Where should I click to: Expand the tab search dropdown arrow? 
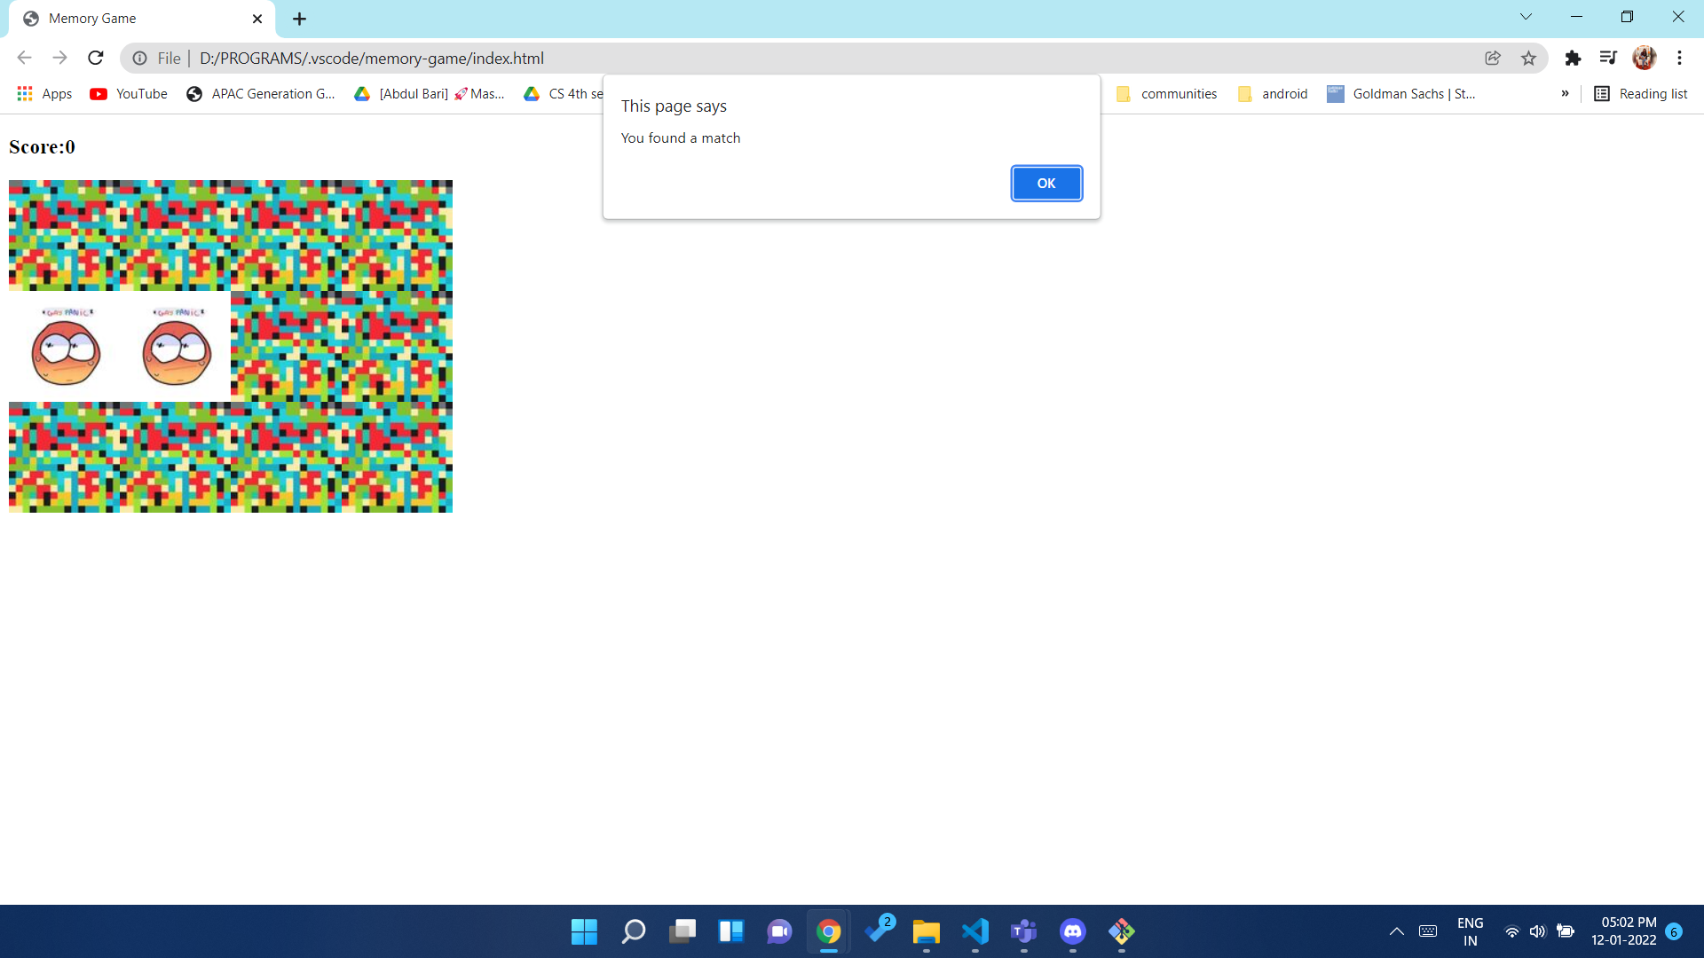pyautogui.click(x=1526, y=17)
